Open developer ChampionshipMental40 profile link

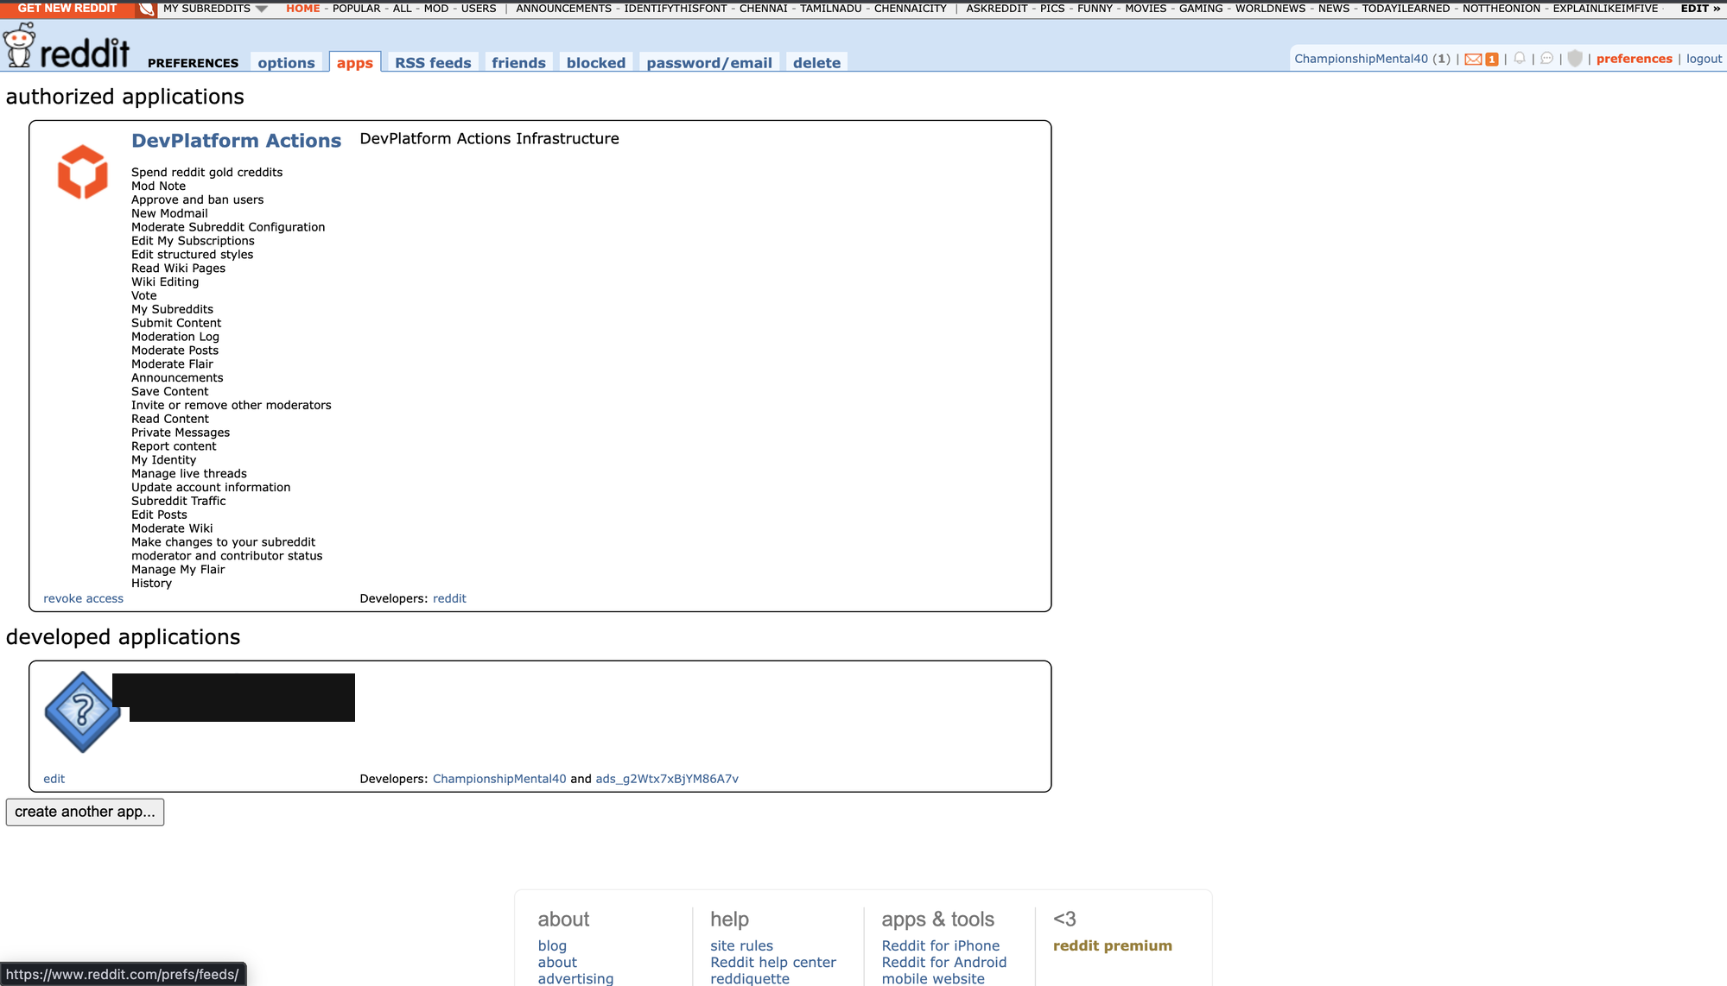[499, 779]
